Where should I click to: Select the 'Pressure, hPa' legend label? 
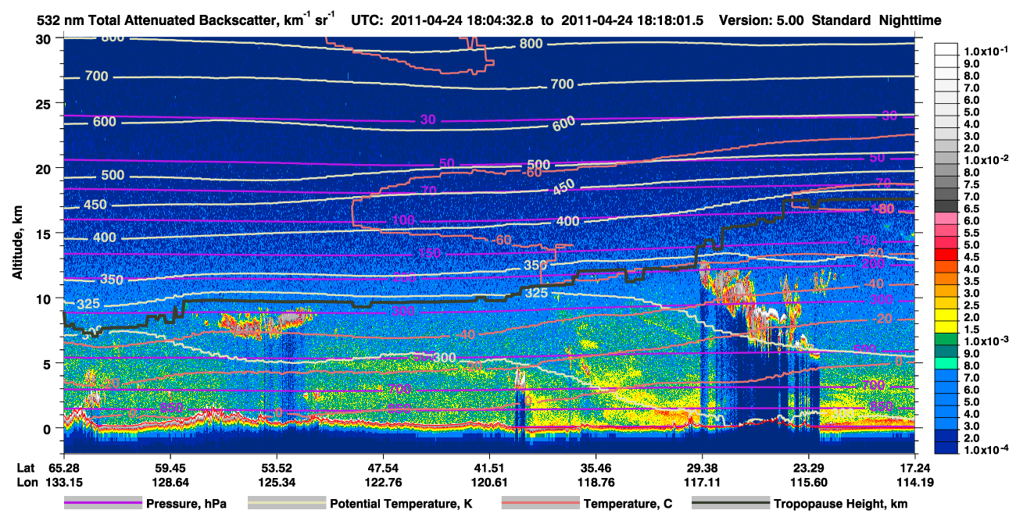click(x=186, y=504)
